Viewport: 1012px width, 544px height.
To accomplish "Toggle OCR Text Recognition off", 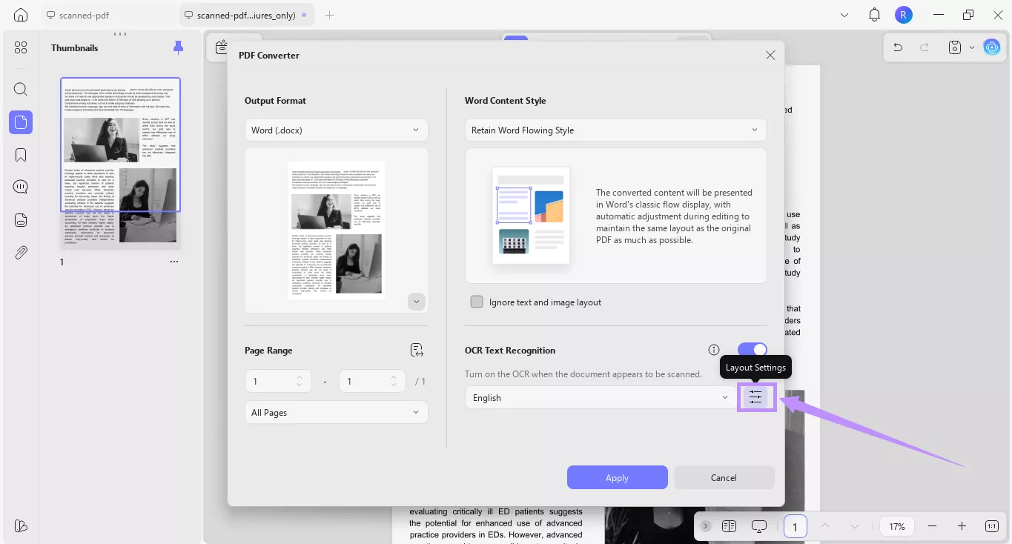I will pyautogui.click(x=753, y=349).
